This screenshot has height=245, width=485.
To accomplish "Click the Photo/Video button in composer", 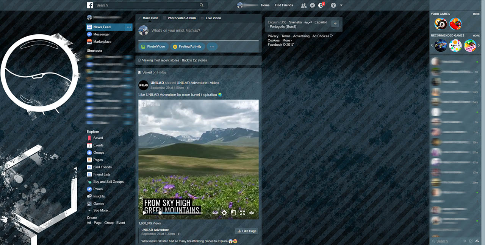I will click(x=153, y=46).
